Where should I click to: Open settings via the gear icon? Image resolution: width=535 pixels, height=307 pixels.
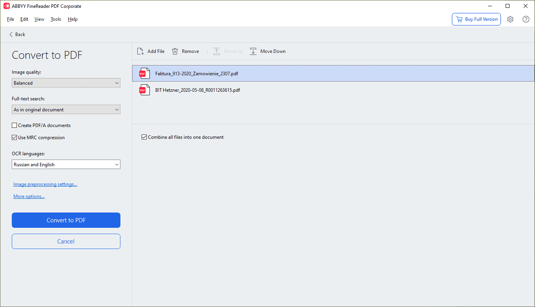(510, 19)
